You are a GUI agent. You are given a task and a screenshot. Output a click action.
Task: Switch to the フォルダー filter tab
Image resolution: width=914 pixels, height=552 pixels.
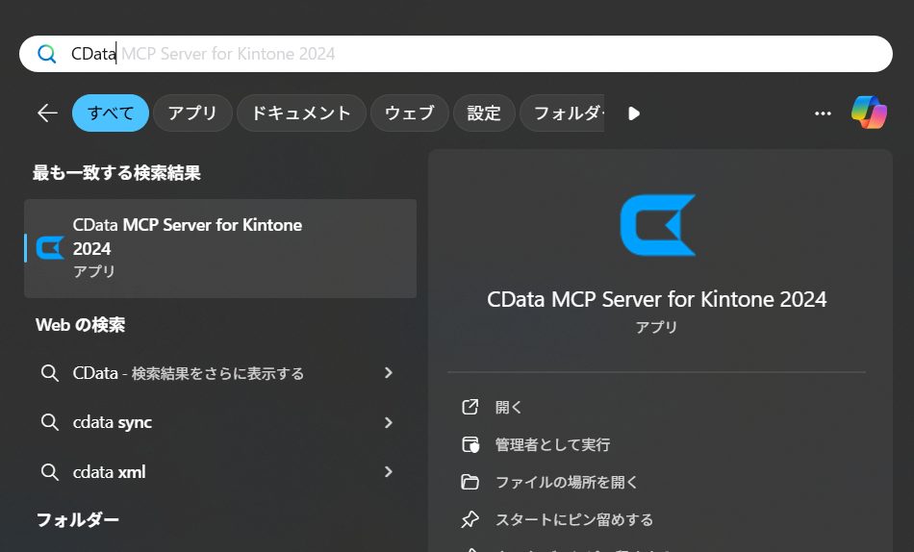(x=562, y=113)
